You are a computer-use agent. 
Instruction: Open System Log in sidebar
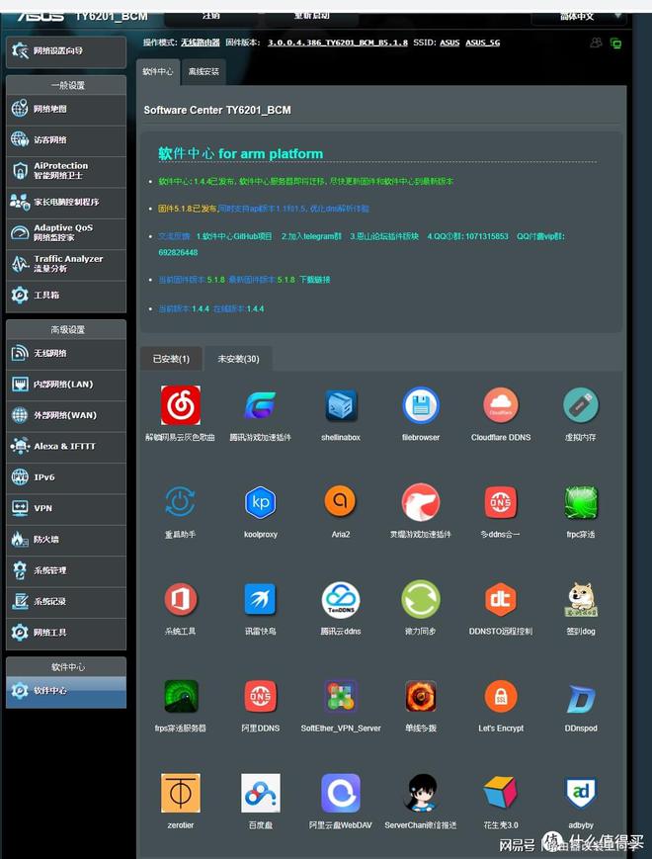65,601
